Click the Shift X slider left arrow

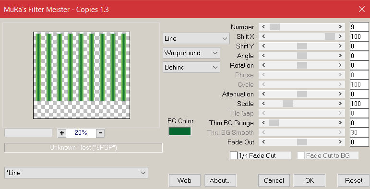[263, 36]
